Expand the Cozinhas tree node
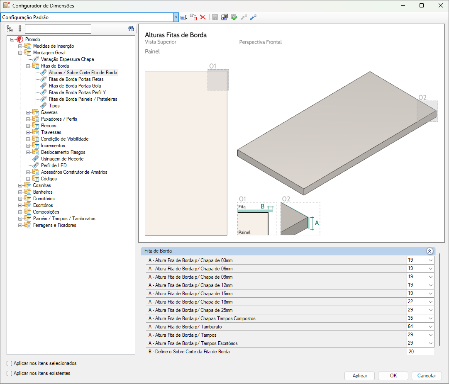 point(20,185)
